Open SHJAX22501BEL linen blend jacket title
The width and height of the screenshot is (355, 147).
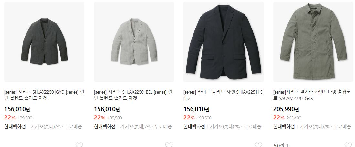point(133,95)
